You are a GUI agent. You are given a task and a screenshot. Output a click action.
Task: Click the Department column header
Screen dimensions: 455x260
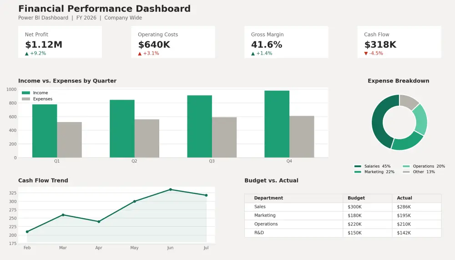pyautogui.click(x=293, y=198)
